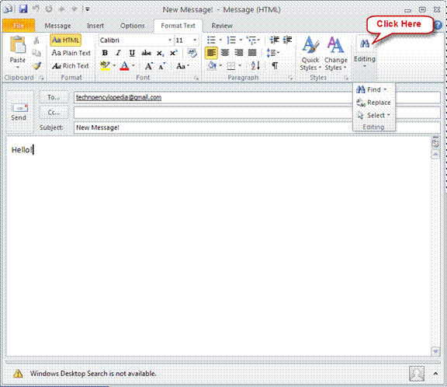447x387 pixels.
Task: Click the Clear Formatting icon
Action: 192,53
